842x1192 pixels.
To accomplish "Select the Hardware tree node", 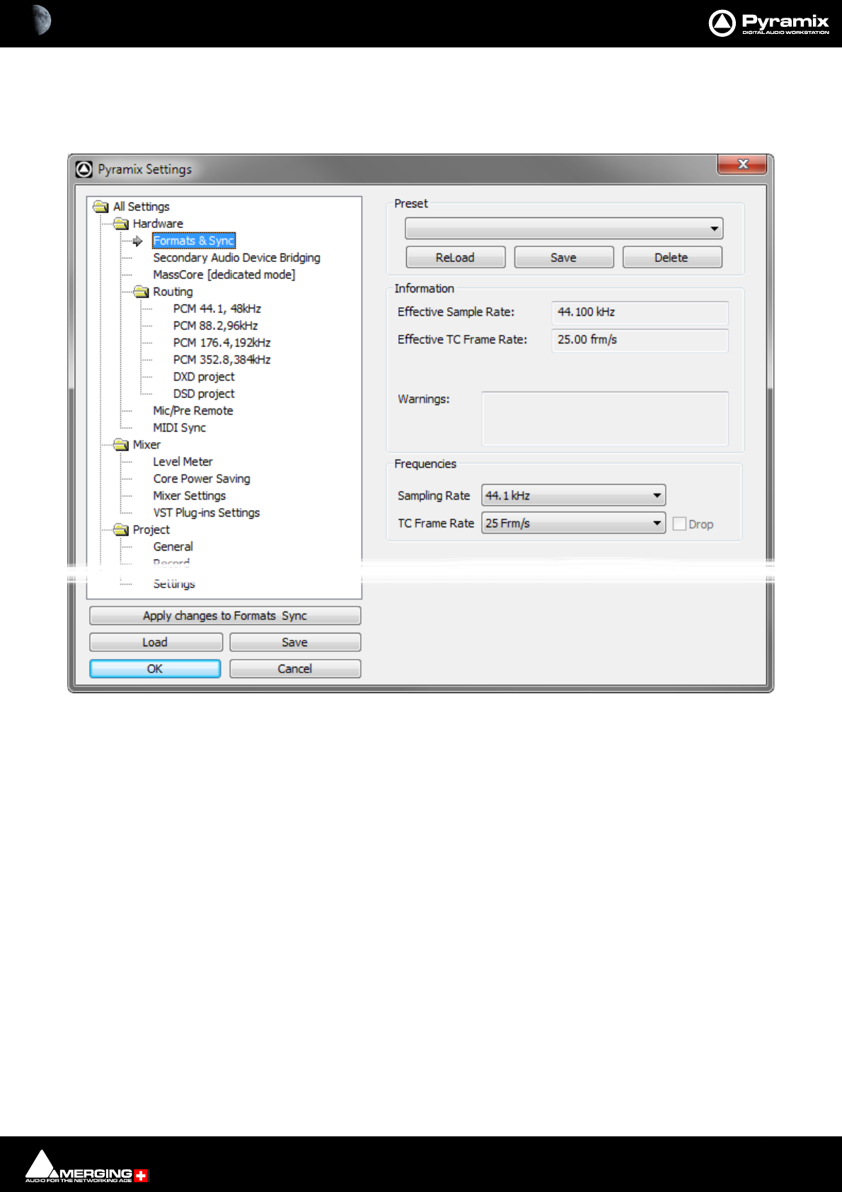I will [x=158, y=224].
